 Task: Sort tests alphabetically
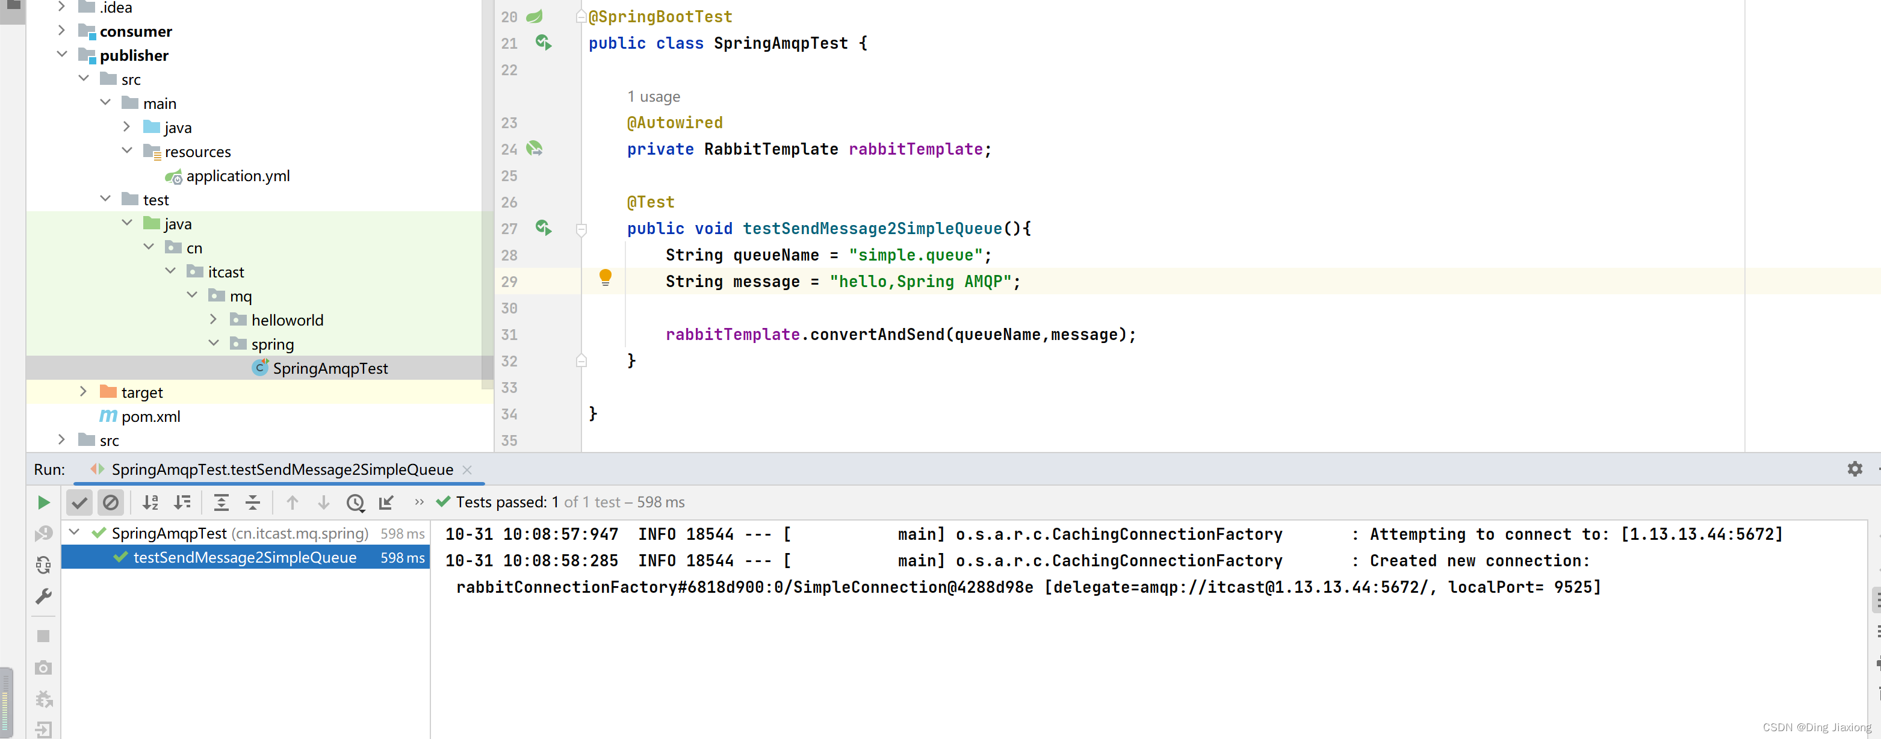150,502
